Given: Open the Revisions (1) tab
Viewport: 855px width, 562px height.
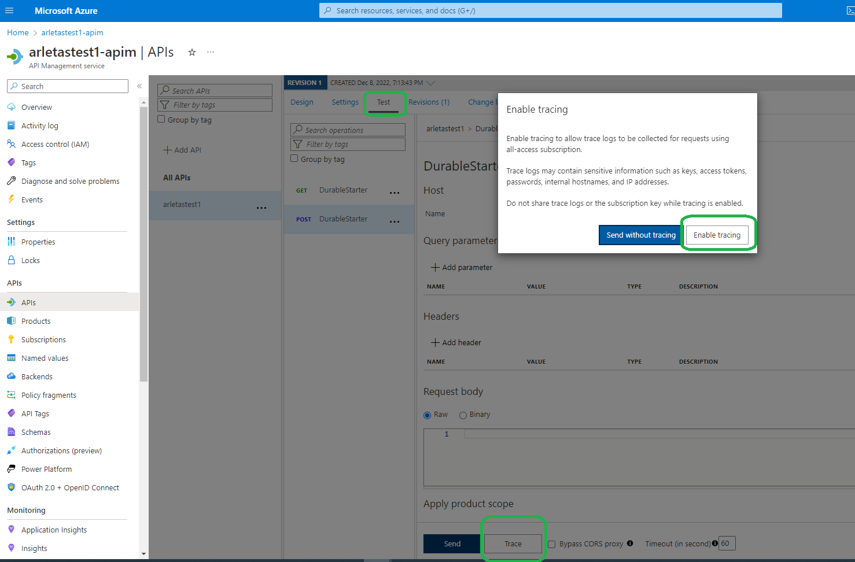Looking at the screenshot, I should pyautogui.click(x=429, y=102).
